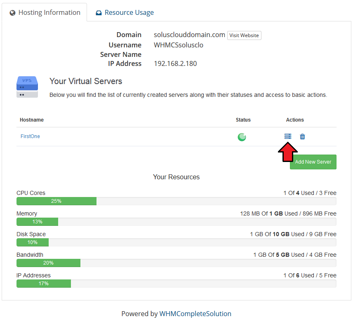Delete FirstOne server with trash icon
Viewport: 353px width, 319px height.
(302, 136)
